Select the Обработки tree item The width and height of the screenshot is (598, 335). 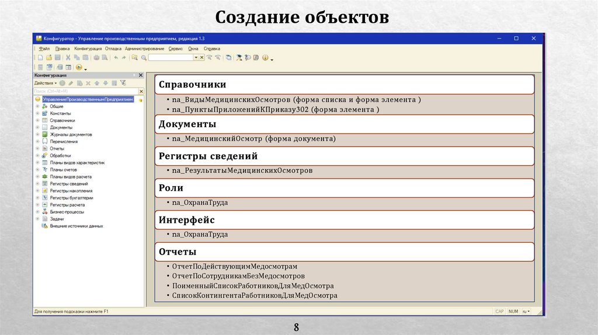(60, 155)
